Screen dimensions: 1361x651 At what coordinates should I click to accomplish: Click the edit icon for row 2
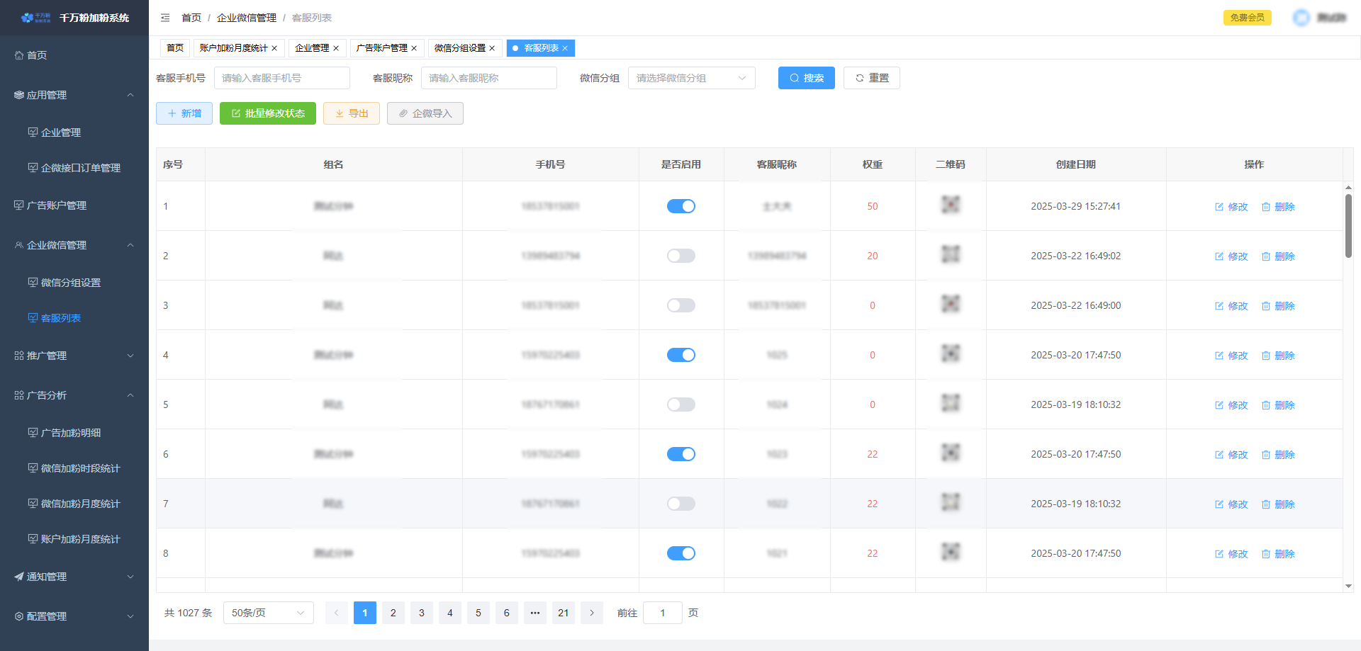coord(1219,256)
